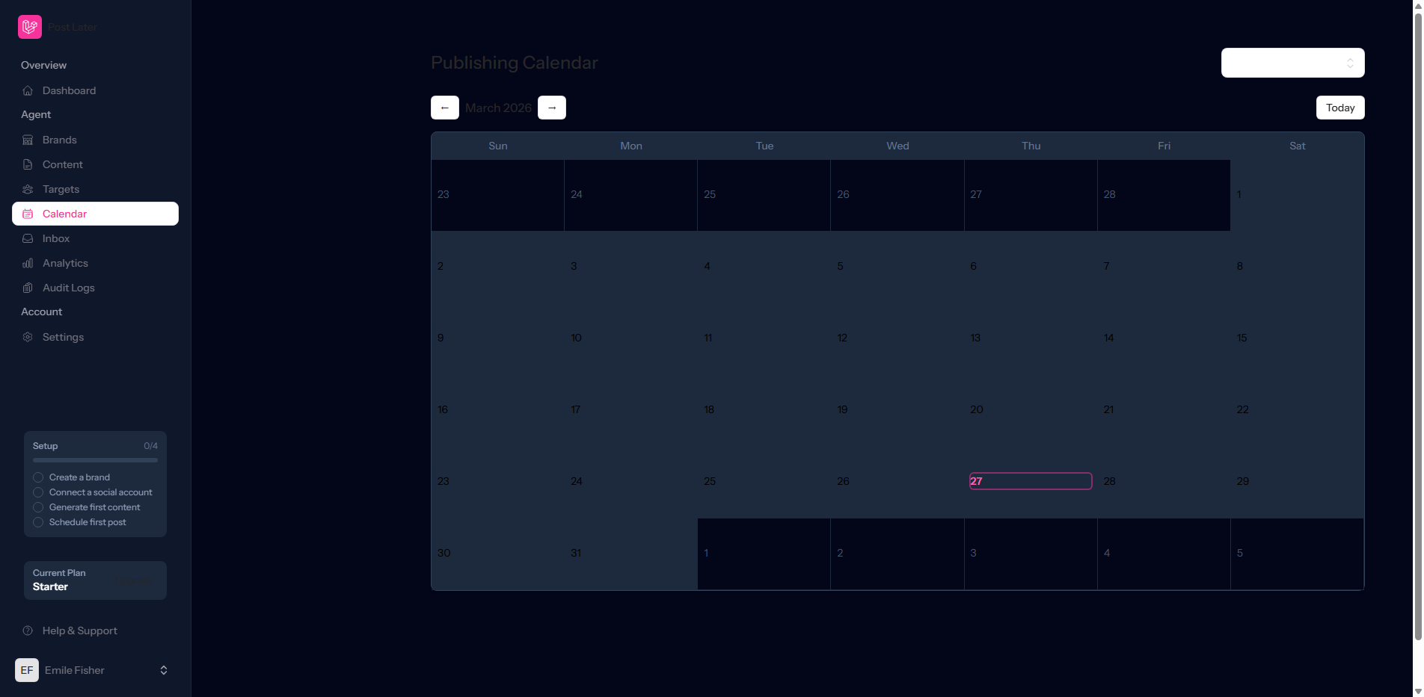Open the brand selector dropdown
The width and height of the screenshot is (1424, 697).
(1292, 63)
